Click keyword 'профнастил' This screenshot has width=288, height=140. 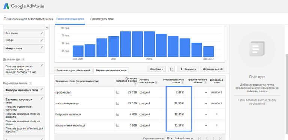pyautogui.click(x=63, y=92)
